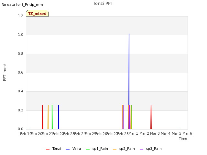Click the 0.6 y-axis tick label
This screenshot has height=155, width=207.
pos(21,72)
